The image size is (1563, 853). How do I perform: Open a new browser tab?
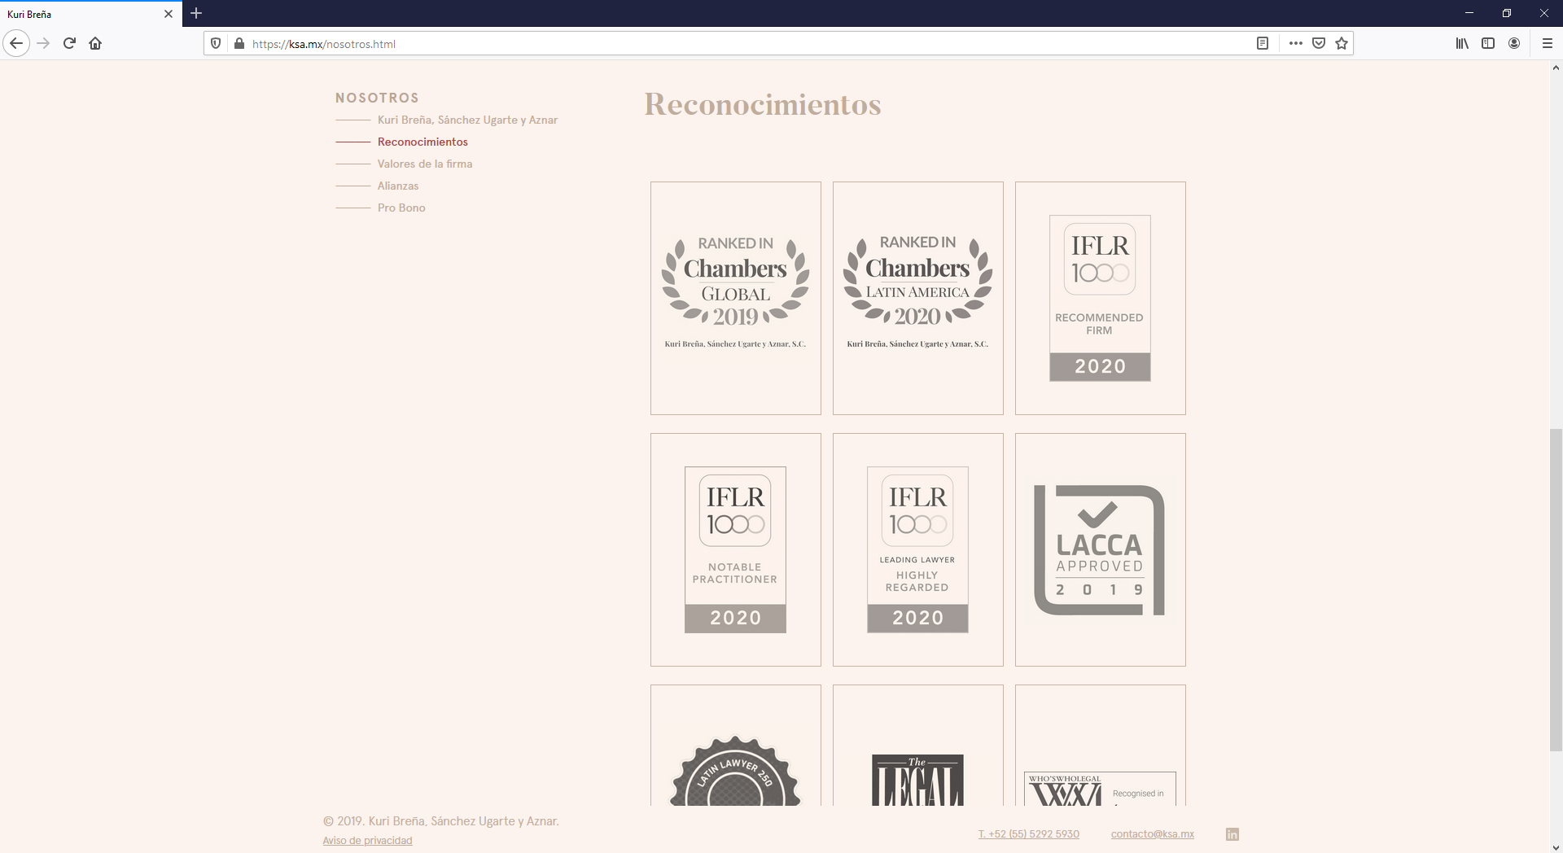196,13
